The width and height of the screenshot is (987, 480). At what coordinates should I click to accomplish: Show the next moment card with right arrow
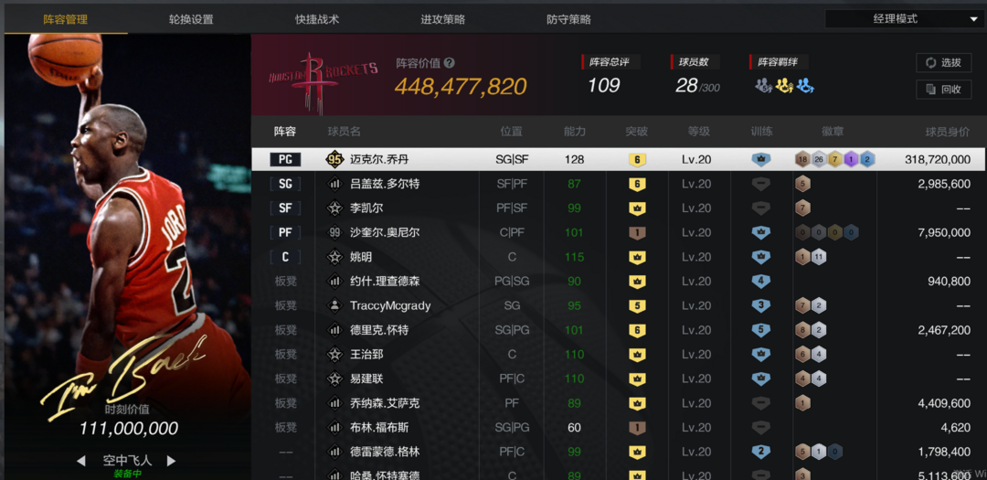click(x=171, y=461)
